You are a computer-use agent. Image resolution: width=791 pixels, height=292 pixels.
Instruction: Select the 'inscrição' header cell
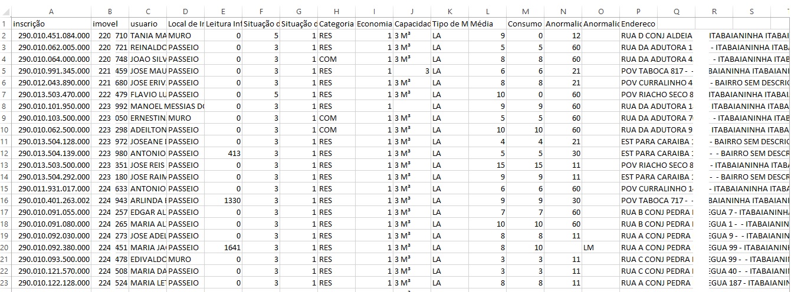click(x=51, y=24)
